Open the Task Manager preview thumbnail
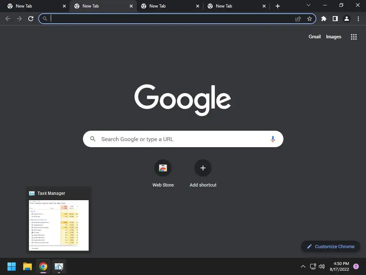Screen dimensions: 366x275 pyautogui.click(x=59, y=225)
